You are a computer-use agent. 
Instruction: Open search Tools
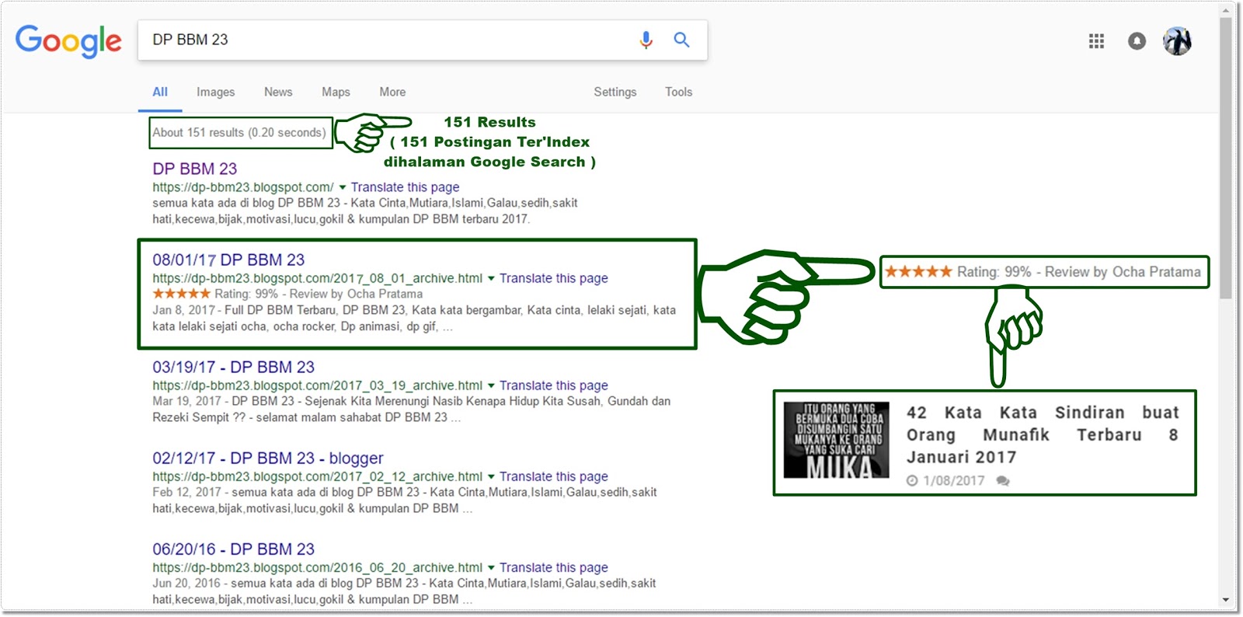pos(678,92)
